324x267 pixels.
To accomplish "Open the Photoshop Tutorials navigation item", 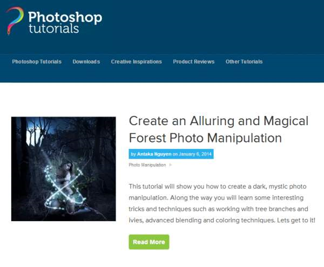I will coord(37,61).
